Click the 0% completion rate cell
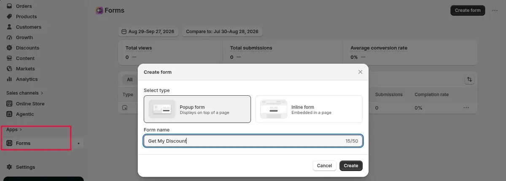The height and width of the screenshot is (181, 506). [418, 108]
